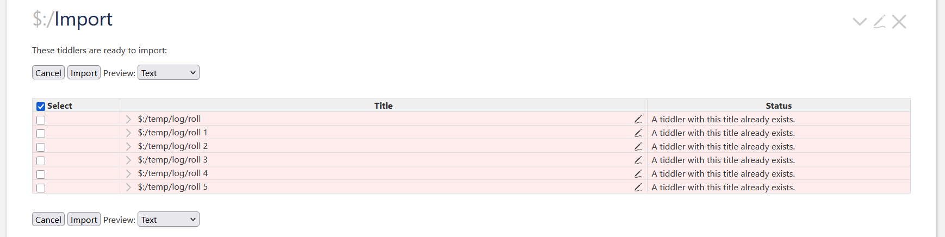This screenshot has width=945, height=237.
Task: Click the rename pencil for $:/temp/log/roll 2
Action: pos(638,147)
